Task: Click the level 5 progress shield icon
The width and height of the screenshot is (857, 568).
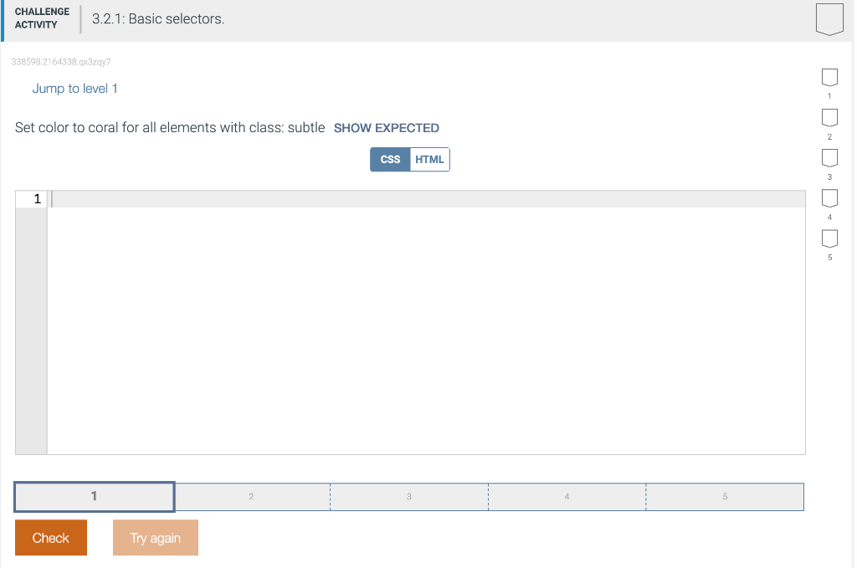Action: 829,239
